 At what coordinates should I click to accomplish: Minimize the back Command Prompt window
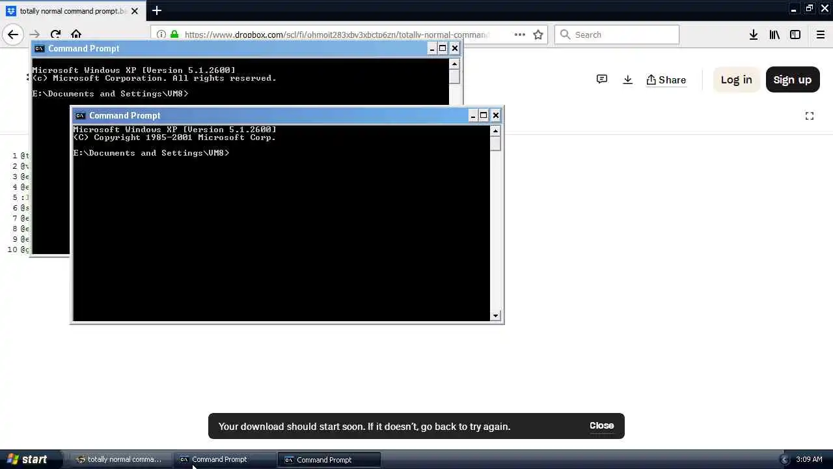click(x=431, y=48)
